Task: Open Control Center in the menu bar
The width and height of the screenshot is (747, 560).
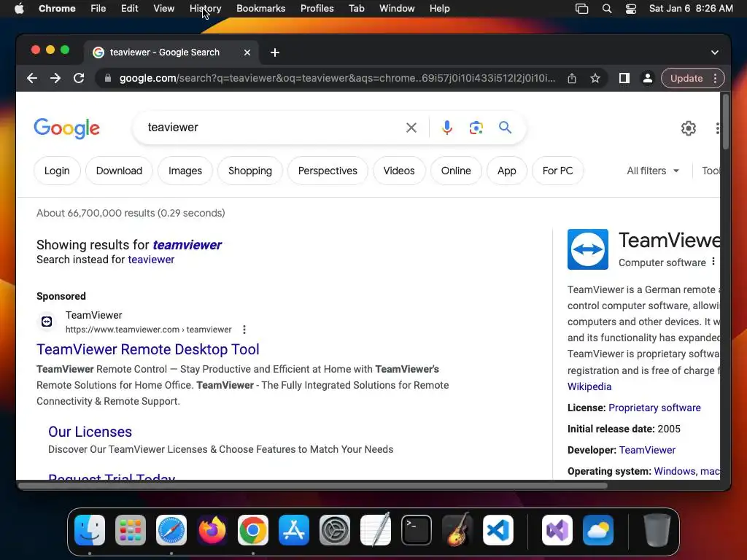Action: [631, 9]
